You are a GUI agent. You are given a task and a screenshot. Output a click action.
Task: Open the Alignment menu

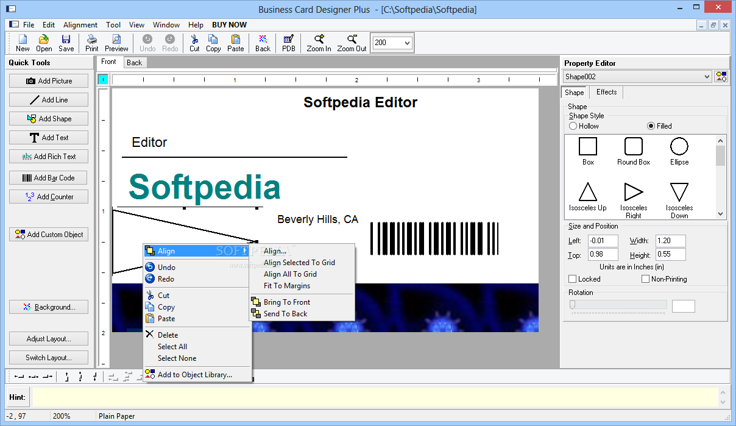(80, 25)
